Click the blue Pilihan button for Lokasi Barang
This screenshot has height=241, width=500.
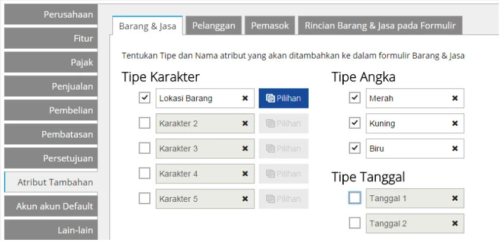(x=284, y=99)
